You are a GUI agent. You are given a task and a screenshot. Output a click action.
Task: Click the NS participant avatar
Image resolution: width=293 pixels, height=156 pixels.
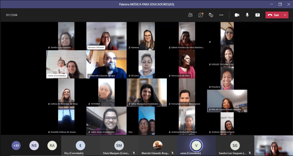[34, 145]
